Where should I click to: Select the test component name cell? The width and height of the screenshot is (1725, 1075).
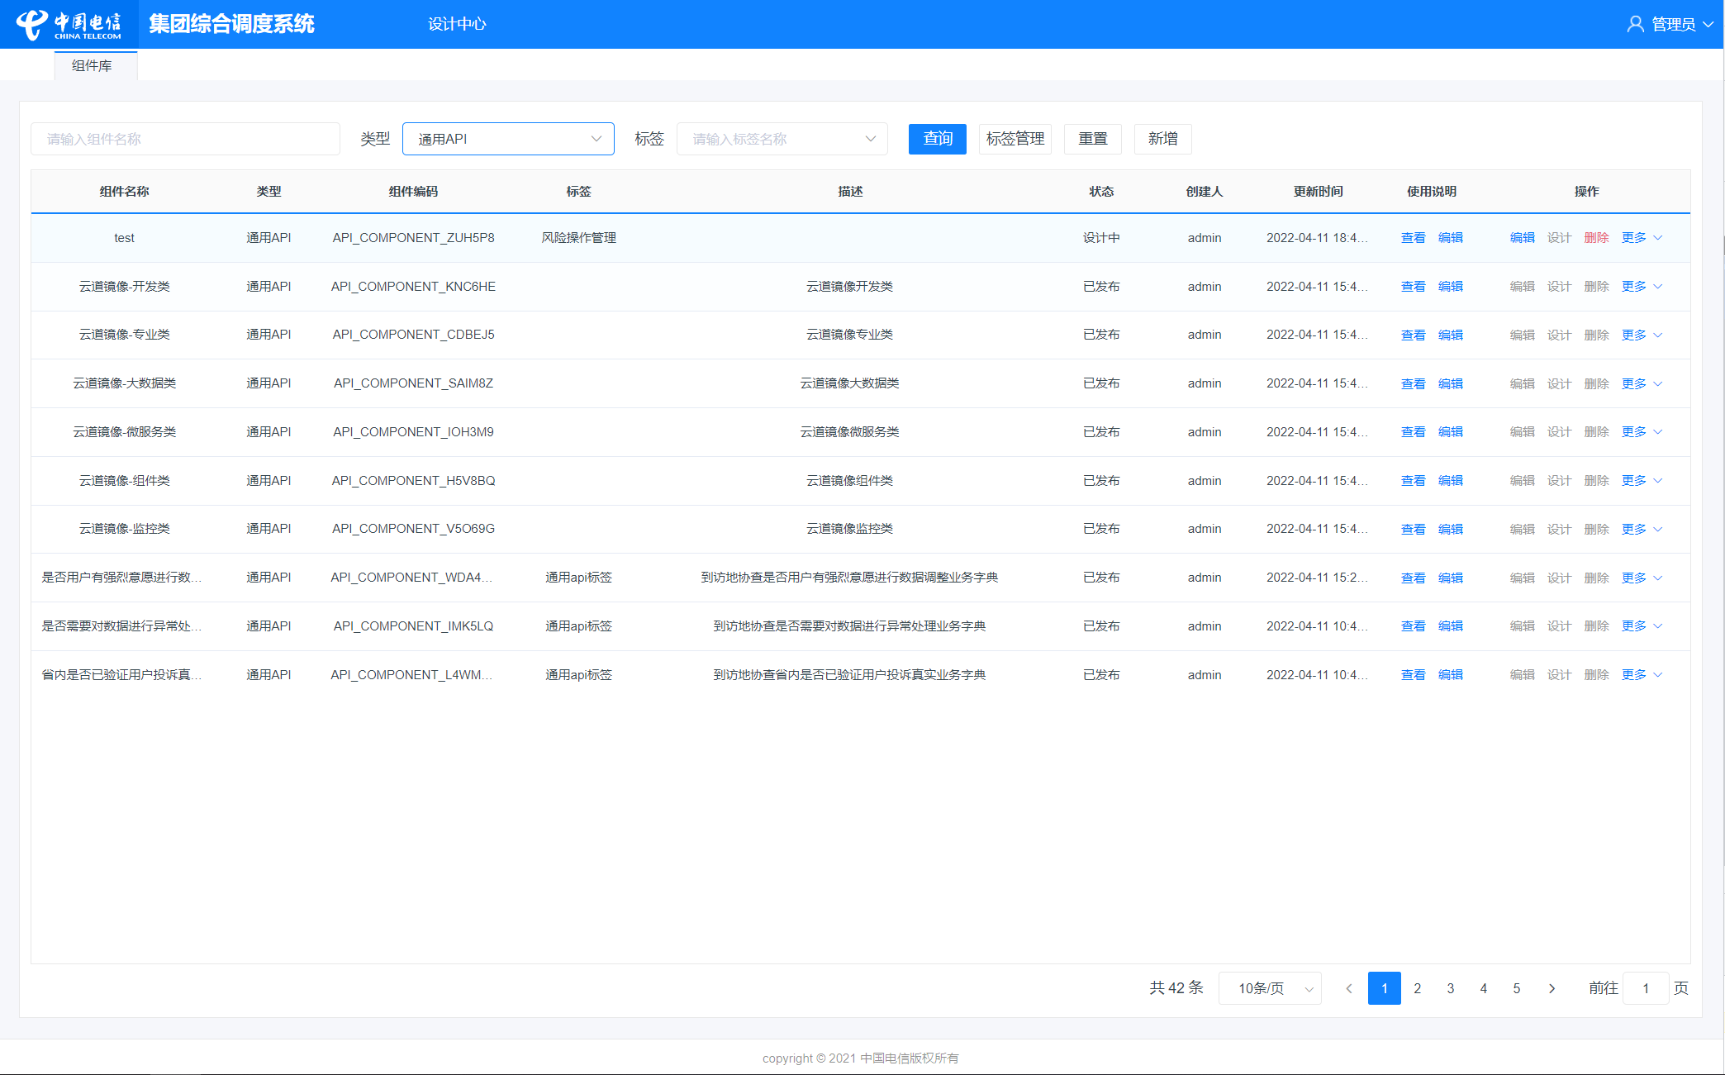[124, 238]
